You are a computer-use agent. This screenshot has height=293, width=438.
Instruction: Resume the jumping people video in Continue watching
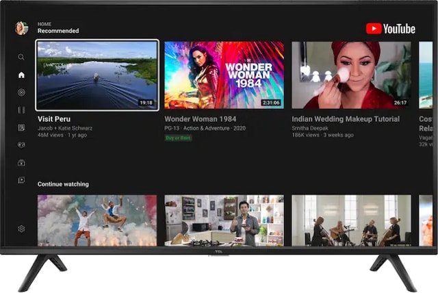[97, 220]
